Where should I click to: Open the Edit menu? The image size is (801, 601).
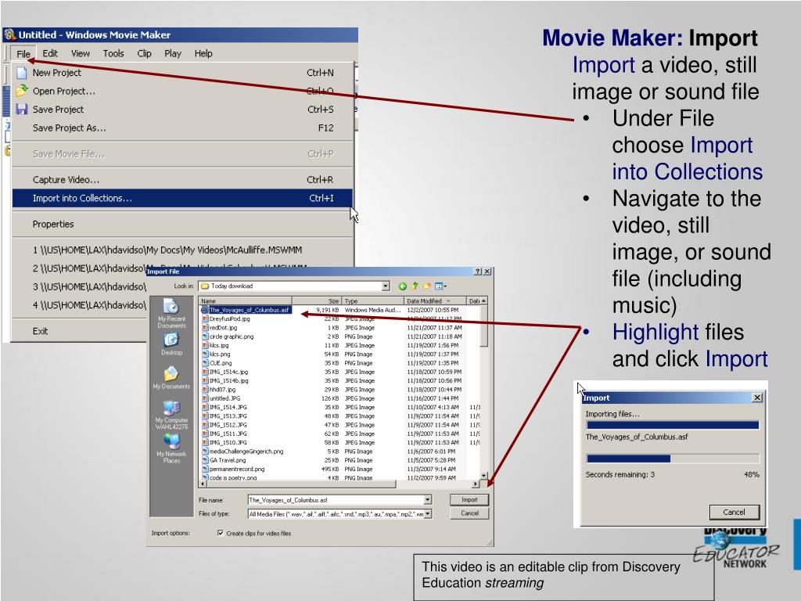[50, 54]
